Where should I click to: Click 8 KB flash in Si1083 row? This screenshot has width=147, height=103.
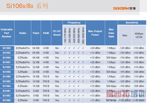36,96
